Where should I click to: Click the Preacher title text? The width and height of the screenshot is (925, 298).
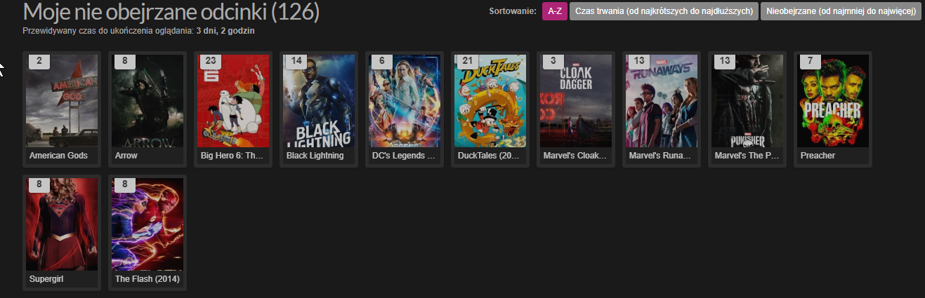coord(818,156)
